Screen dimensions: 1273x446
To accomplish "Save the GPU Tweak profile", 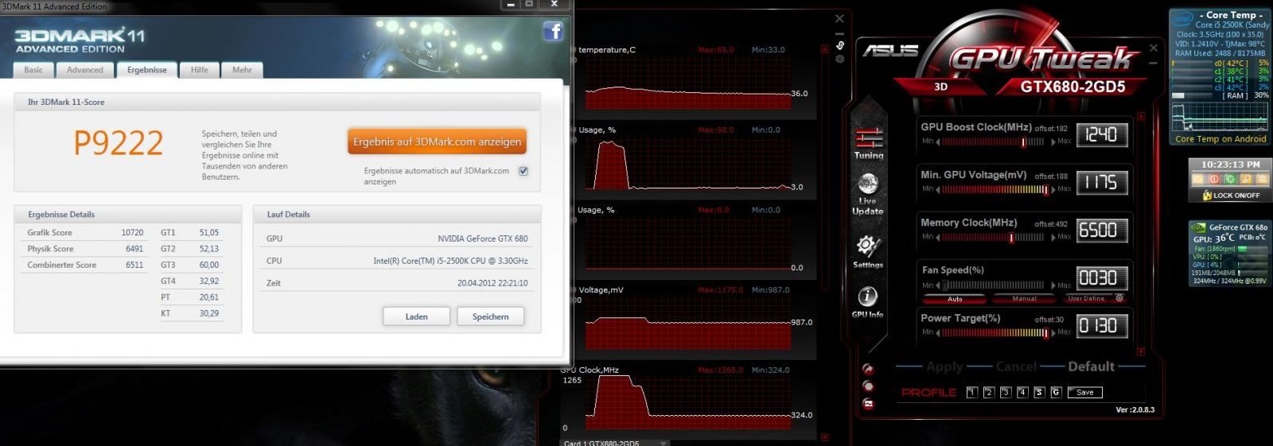I will (1085, 393).
